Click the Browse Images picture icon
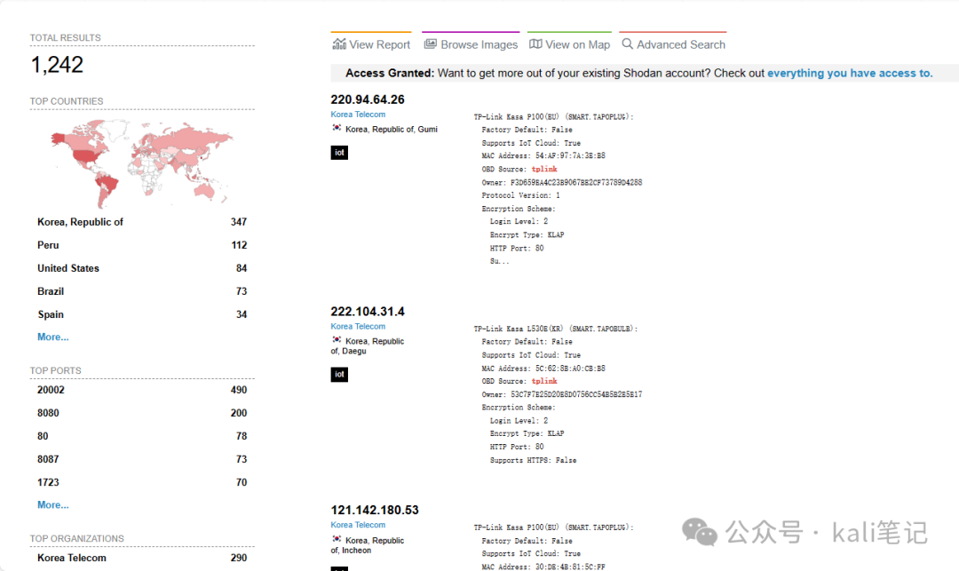 tap(431, 44)
